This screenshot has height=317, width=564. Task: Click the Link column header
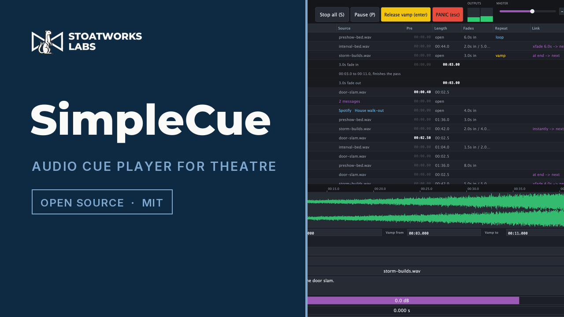(x=547, y=28)
